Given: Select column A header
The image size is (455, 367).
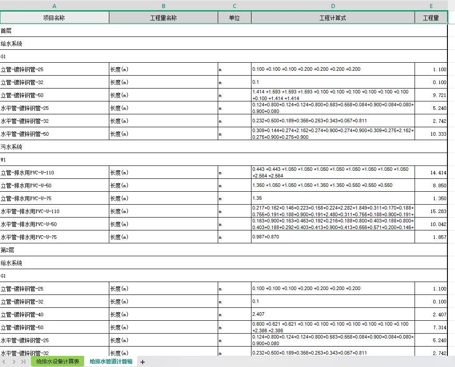Looking at the screenshot, I should [54, 6].
